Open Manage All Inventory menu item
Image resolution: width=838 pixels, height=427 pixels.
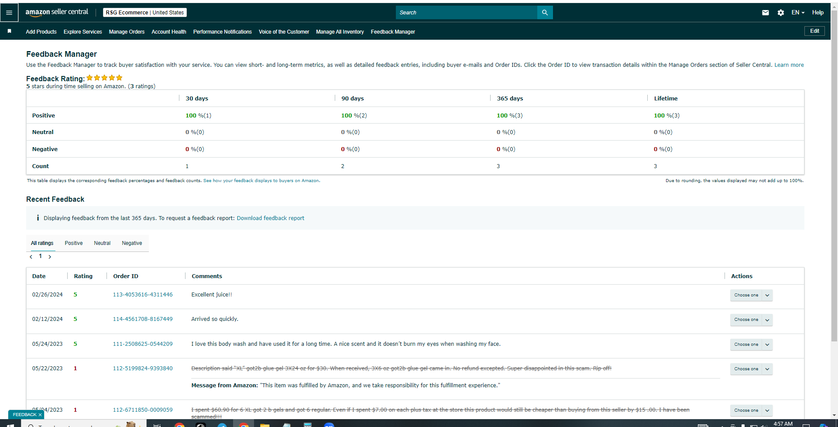[340, 32]
